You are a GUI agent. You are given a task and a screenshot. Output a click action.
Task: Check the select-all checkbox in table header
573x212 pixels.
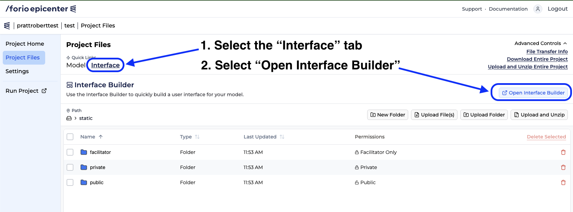point(70,137)
